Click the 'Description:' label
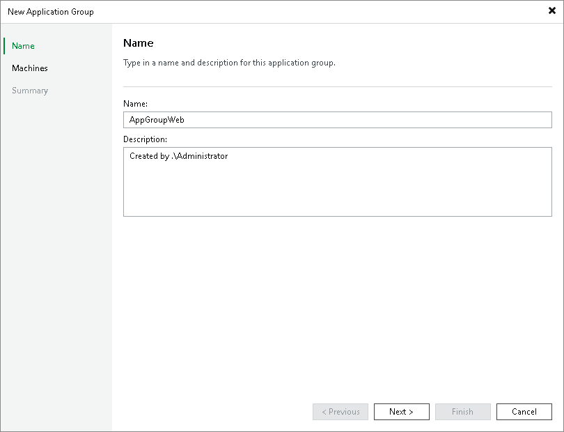Screen dimensions: 564x432 pos(145,139)
